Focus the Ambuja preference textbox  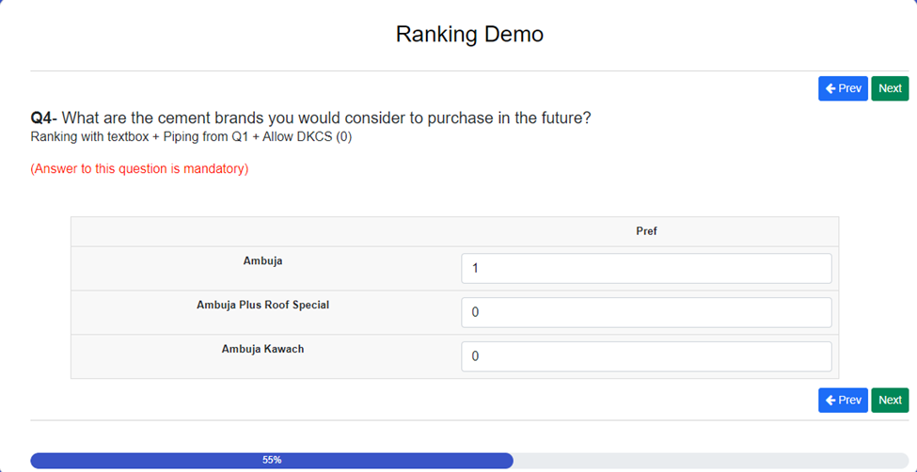pos(646,269)
